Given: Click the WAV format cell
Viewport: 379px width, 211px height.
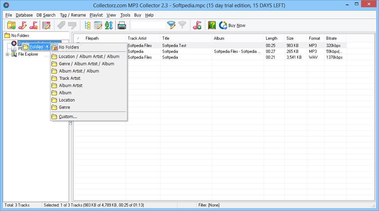Looking at the screenshot, I should coord(313,57).
